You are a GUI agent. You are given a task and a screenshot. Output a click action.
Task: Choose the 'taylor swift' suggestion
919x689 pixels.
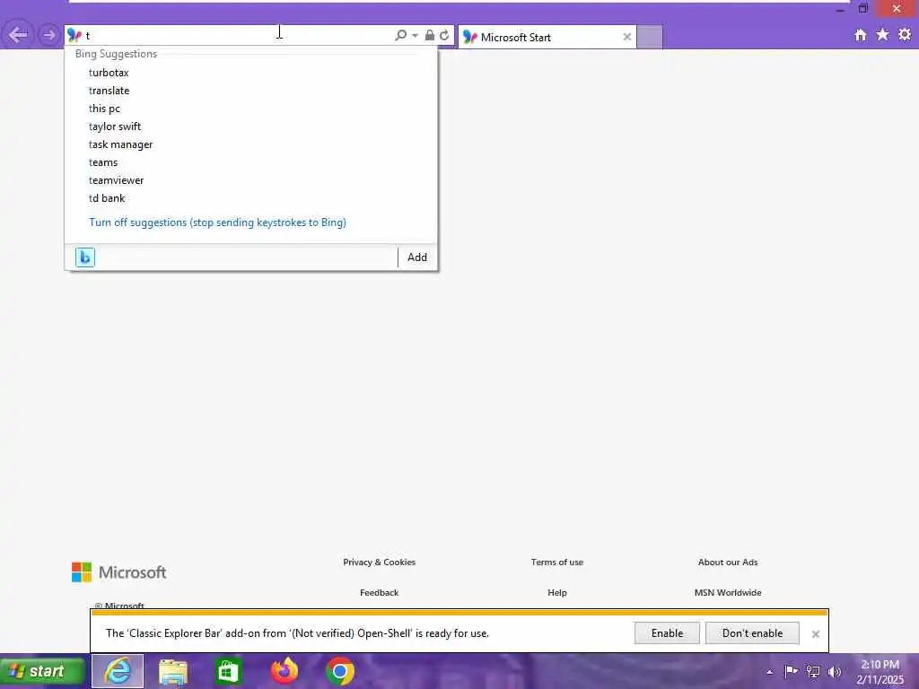pyautogui.click(x=115, y=126)
